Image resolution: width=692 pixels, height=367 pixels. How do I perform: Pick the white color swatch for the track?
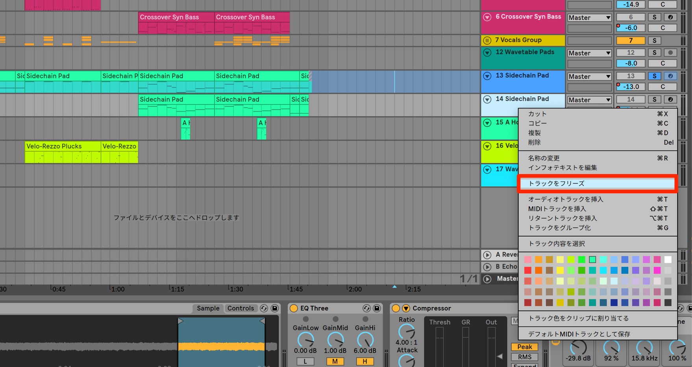pyautogui.click(x=668, y=260)
